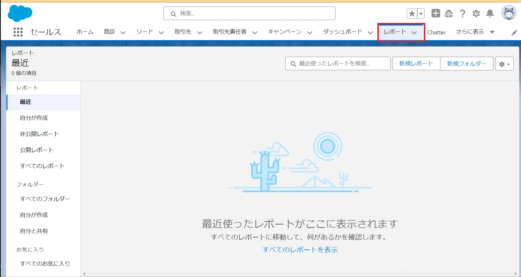Open the 商談 tab
The image size is (521, 277).
109,32
